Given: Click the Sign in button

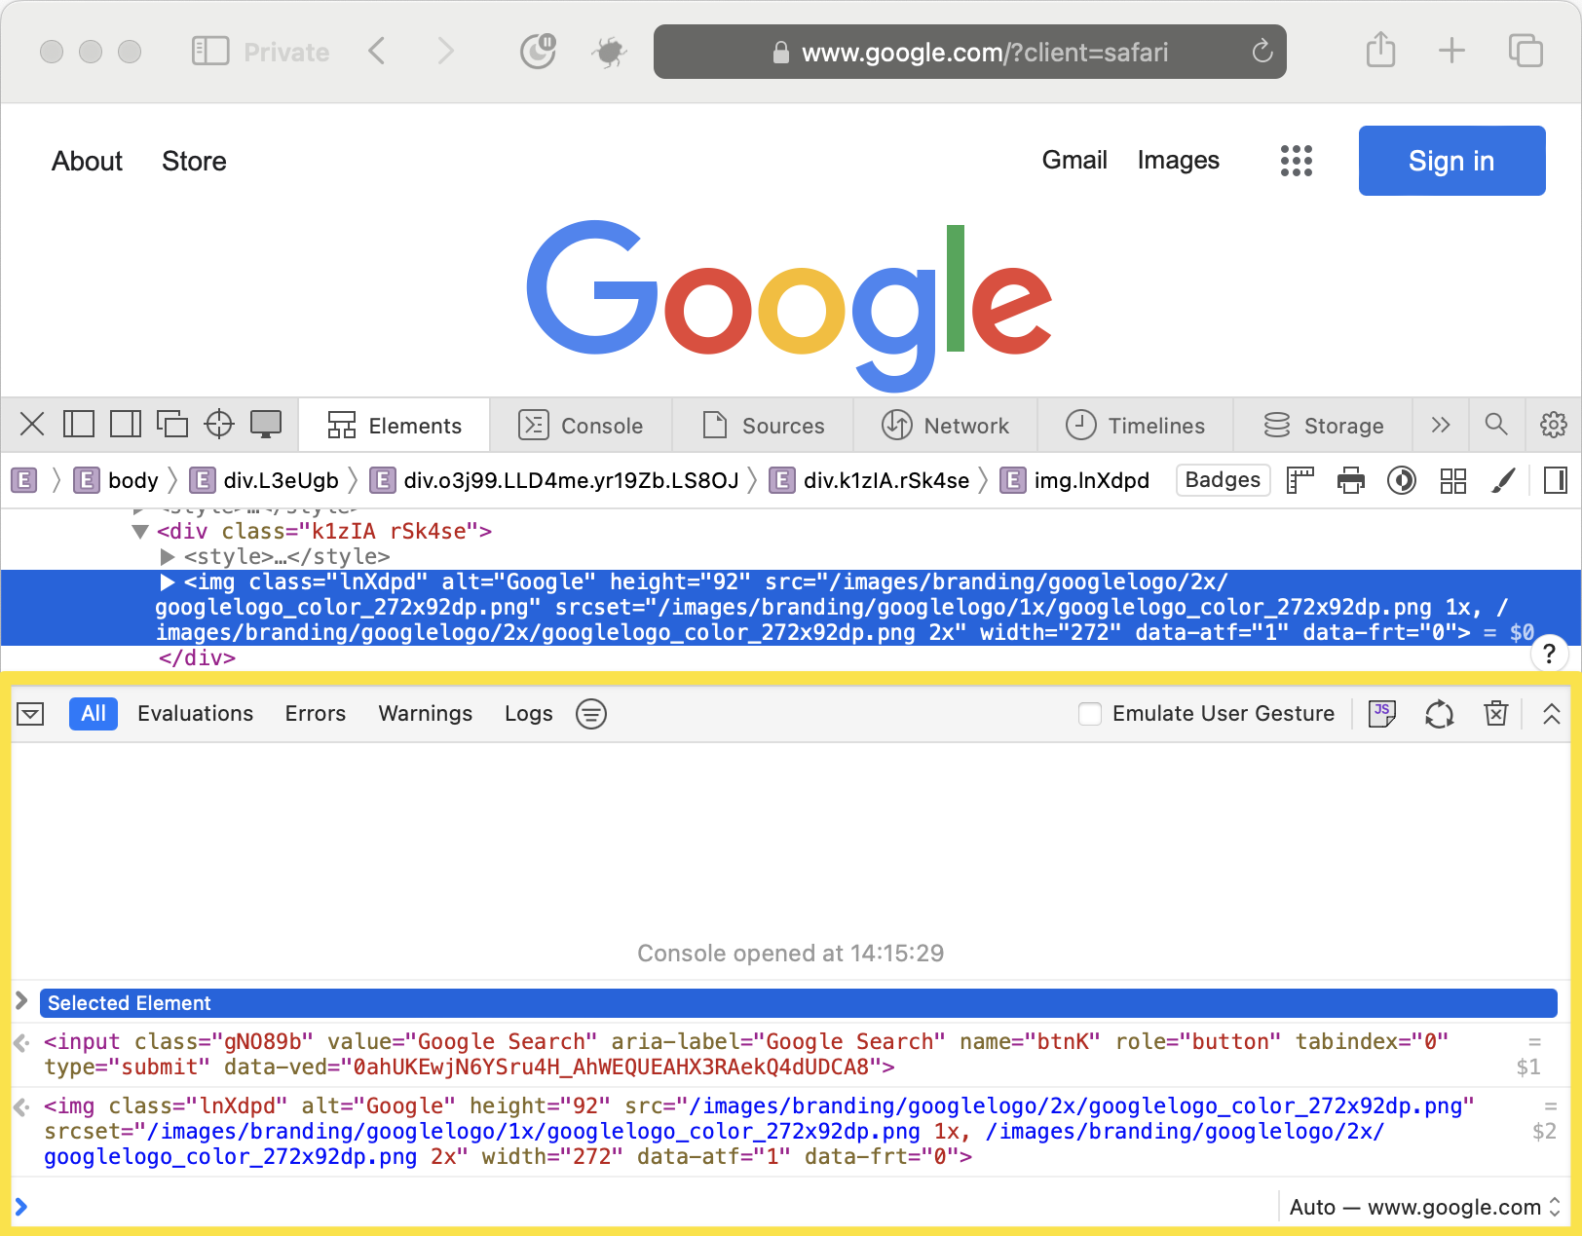Looking at the screenshot, I should coord(1451,161).
